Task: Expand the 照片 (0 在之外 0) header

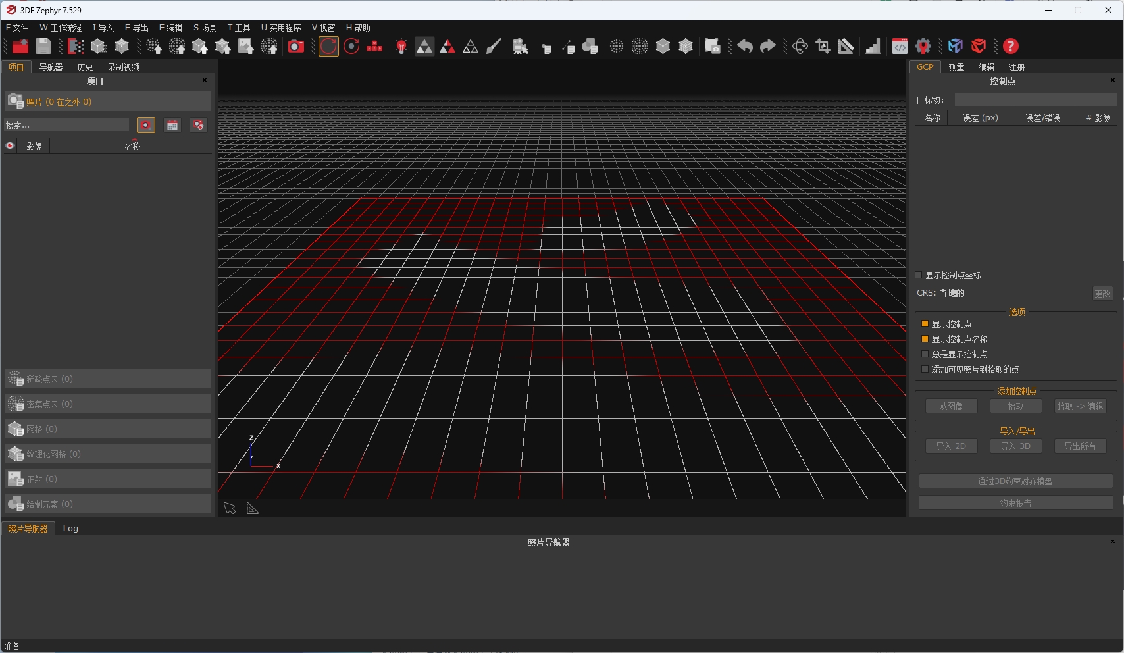Action: [x=108, y=102]
